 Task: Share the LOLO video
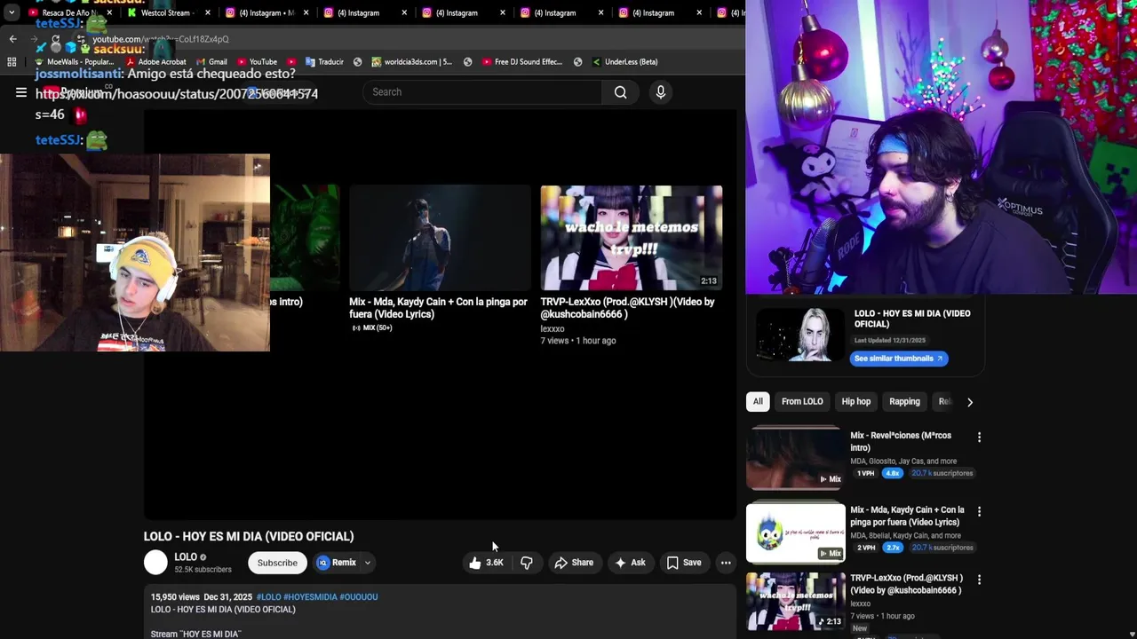pyautogui.click(x=574, y=563)
